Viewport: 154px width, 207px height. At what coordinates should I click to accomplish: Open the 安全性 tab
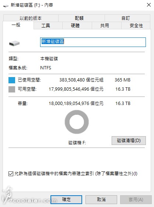coord(136,25)
